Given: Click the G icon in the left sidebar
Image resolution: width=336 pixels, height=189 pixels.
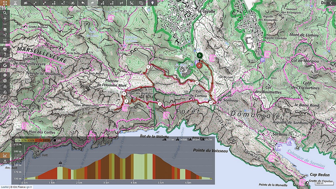Looking at the screenshot, I should pyautogui.click(x=5, y=65).
